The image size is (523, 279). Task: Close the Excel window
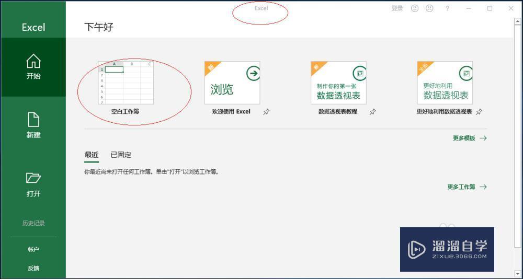(x=510, y=9)
